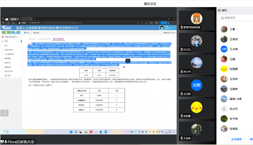Open Edge three-dot settings menu

pos(173,23)
